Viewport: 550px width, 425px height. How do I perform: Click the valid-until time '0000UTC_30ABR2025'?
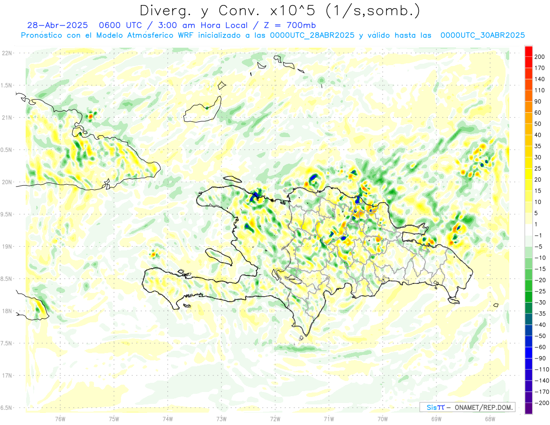(483, 35)
